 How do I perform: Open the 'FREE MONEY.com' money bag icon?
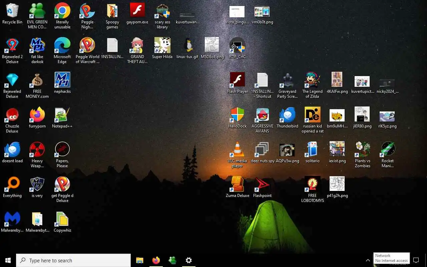[37, 85]
